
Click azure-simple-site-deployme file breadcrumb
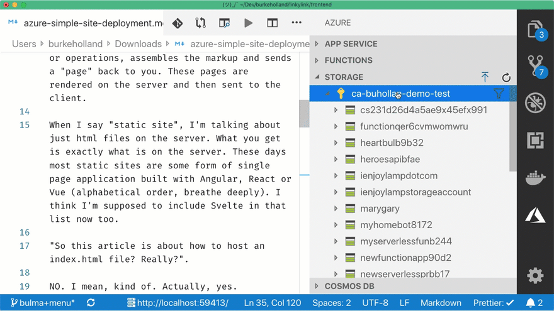point(250,44)
